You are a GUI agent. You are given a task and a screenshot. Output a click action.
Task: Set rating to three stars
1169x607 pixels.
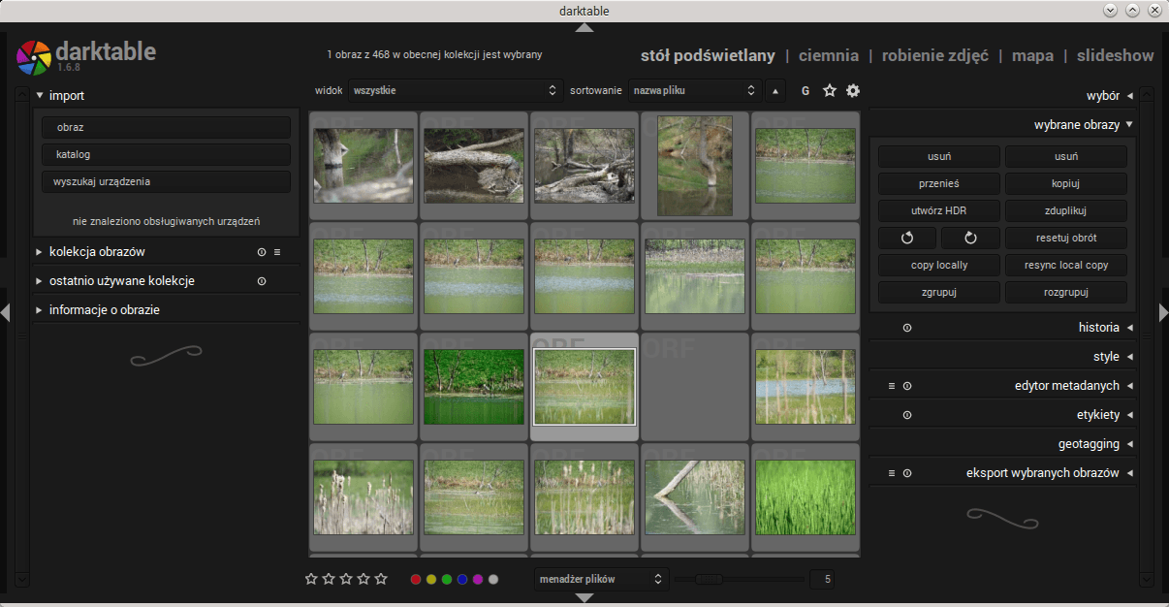point(346,579)
